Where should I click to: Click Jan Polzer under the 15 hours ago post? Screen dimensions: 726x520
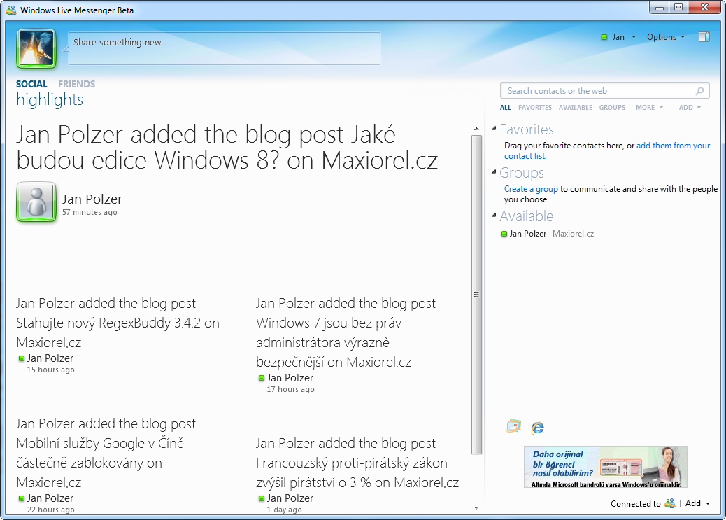[x=50, y=358]
